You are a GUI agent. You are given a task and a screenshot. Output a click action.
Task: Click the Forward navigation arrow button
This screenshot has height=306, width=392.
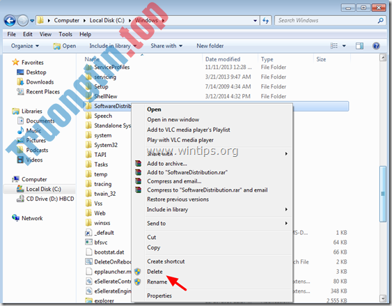pyautogui.click(x=23, y=20)
